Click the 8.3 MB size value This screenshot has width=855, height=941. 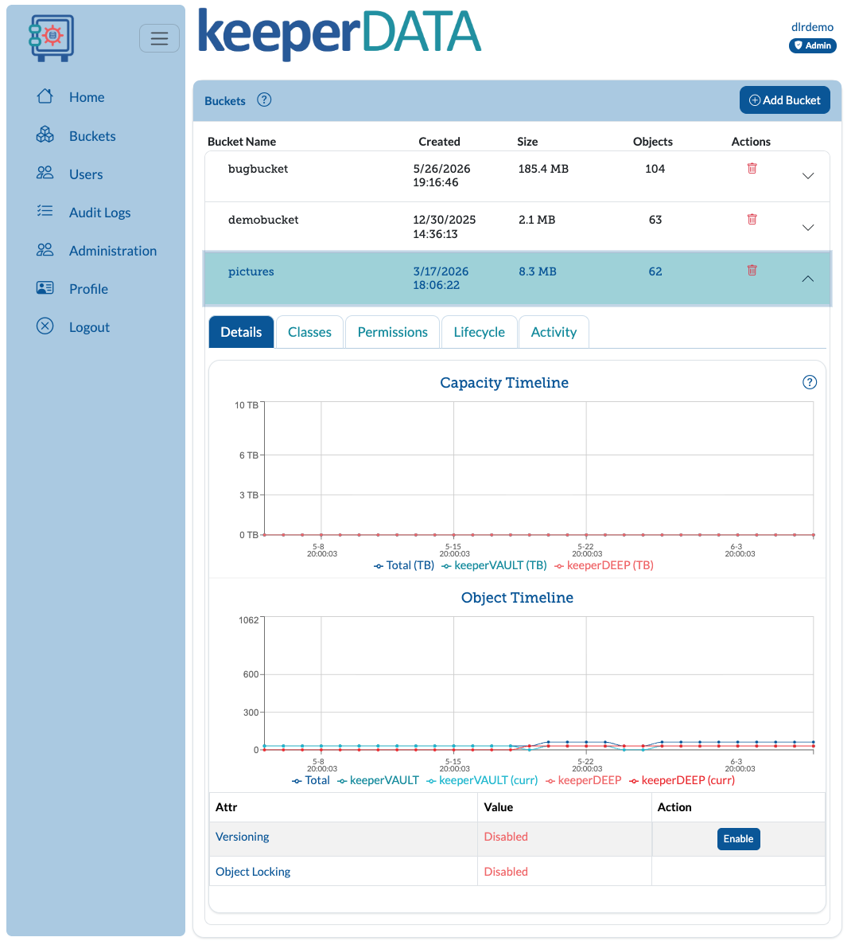[537, 271]
